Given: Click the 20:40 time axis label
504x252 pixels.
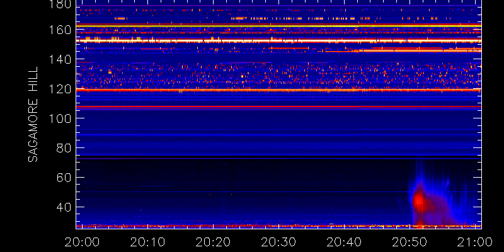Looking at the screenshot, I should coord(344,242).
